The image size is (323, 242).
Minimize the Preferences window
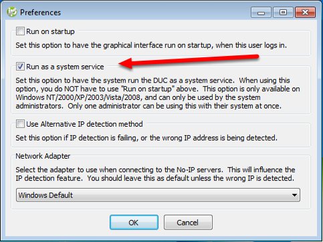pyautogui.click(x=261, y=13)
